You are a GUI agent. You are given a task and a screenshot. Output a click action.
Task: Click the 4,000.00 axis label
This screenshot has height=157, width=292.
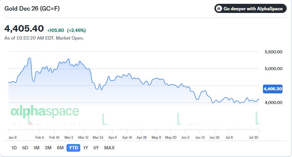273,103
